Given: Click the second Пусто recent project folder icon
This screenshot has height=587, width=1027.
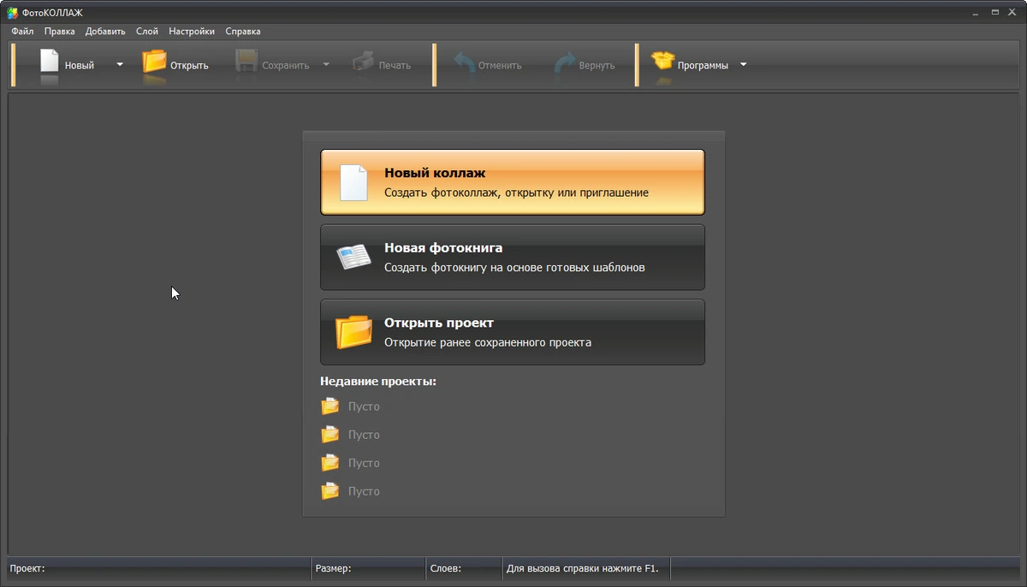Looking at the screenshot, I should click(329, 435).
